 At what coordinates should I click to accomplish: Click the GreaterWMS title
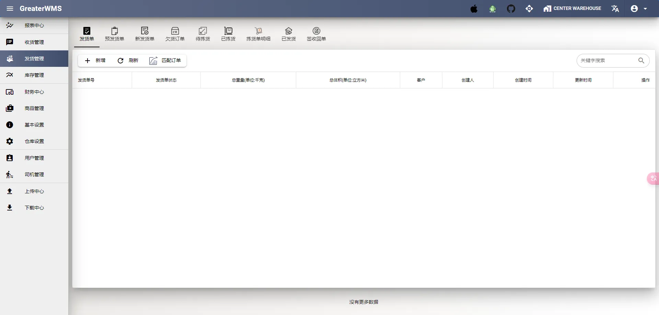(41, 9)
